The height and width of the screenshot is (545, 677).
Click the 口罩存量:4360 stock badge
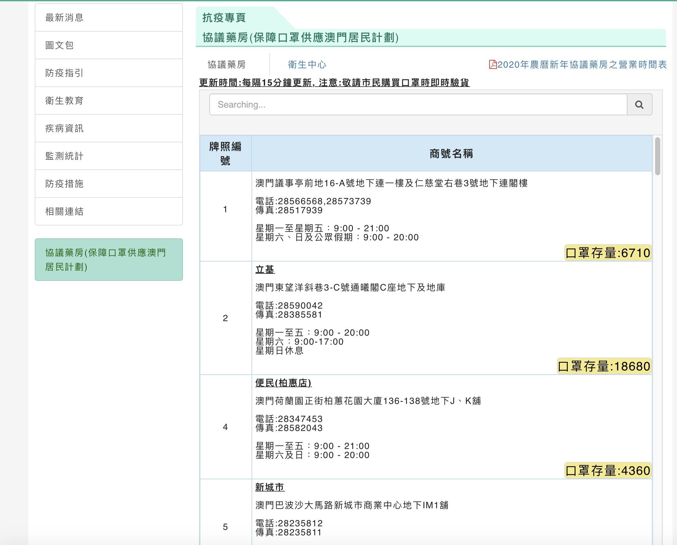(608, 471)
